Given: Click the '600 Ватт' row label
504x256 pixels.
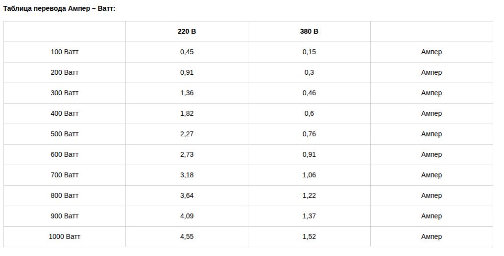Looking at the screenshot, I should (65, 154).
